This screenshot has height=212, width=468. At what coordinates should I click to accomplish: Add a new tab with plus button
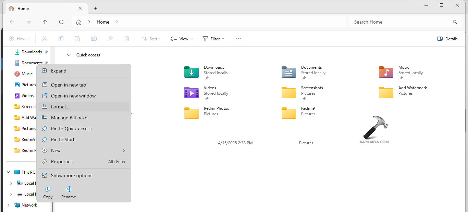(95, 8)
